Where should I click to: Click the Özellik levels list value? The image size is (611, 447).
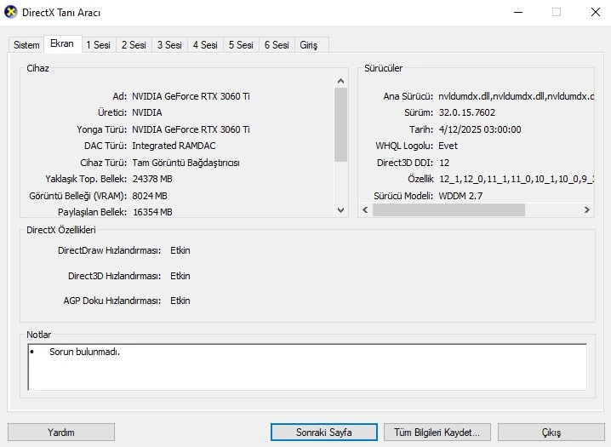pyautogui.click(x=517, y=179)
